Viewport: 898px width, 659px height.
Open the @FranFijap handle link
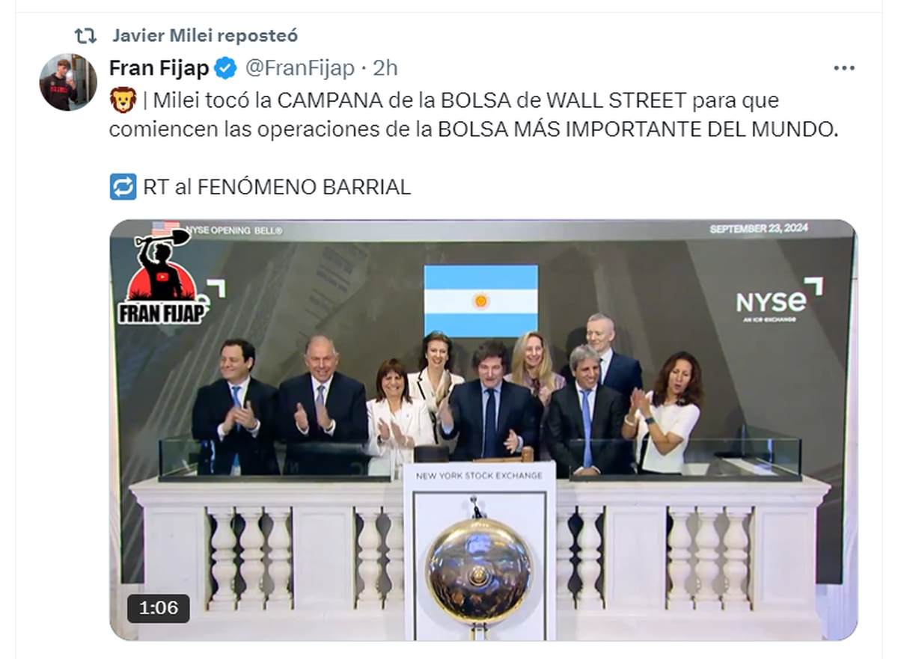299,69
